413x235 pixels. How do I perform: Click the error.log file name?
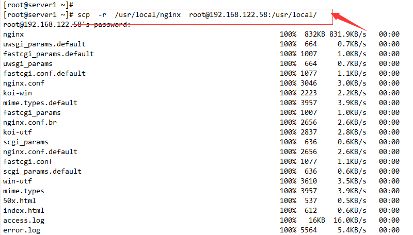pos(22,230)
